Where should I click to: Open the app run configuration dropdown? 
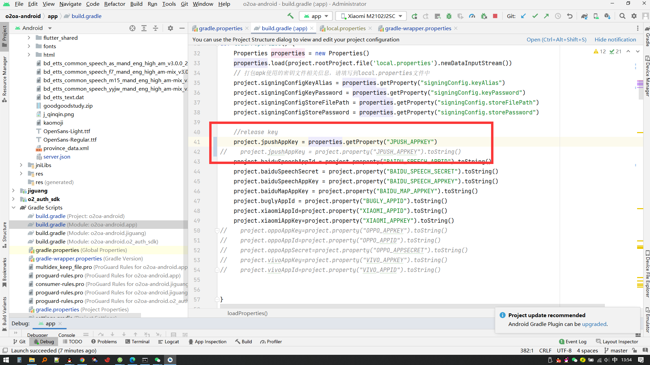coord(316,16)
